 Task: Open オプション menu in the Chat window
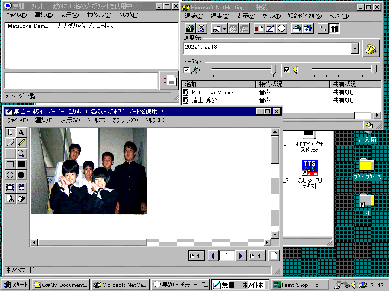point(99,15)
